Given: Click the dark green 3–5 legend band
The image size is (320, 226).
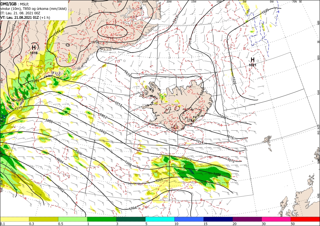Looking at the screenshot, I should coord(131,219).
